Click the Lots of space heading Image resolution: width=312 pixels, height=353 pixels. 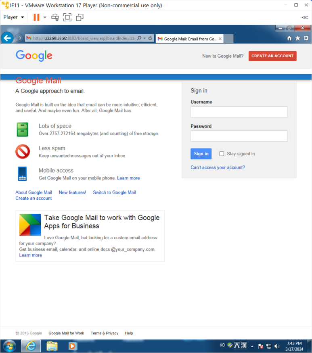(55, 126)
